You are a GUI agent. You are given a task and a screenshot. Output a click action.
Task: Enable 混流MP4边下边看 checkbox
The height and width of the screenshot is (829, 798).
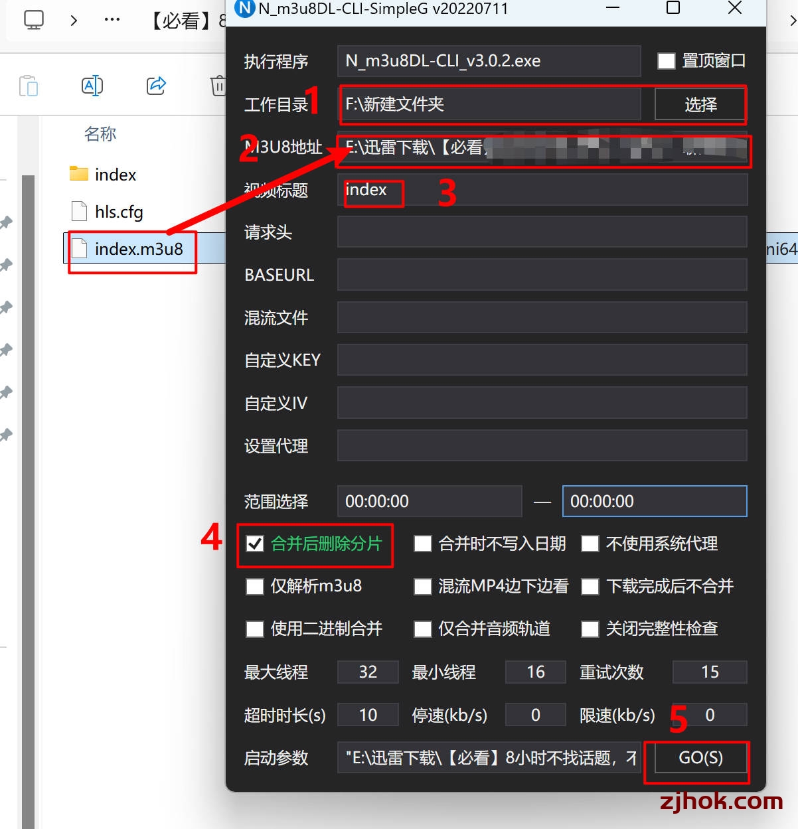coord(423,587)
